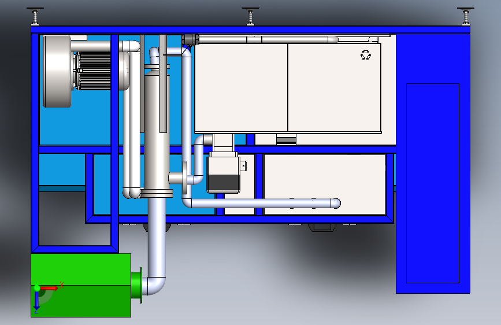
Task: Select the dark valve fitting at tank top-left
Action: coord(191,40)
